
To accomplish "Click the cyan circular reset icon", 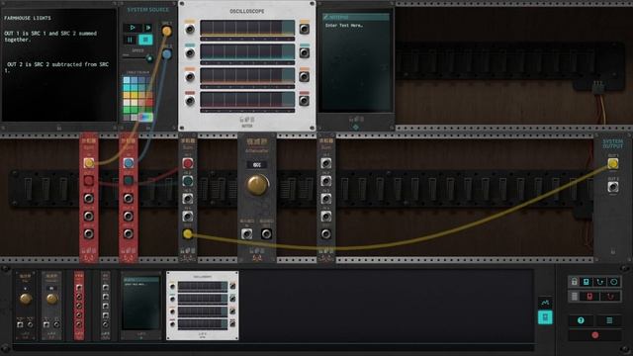I will tap(613, 282).
